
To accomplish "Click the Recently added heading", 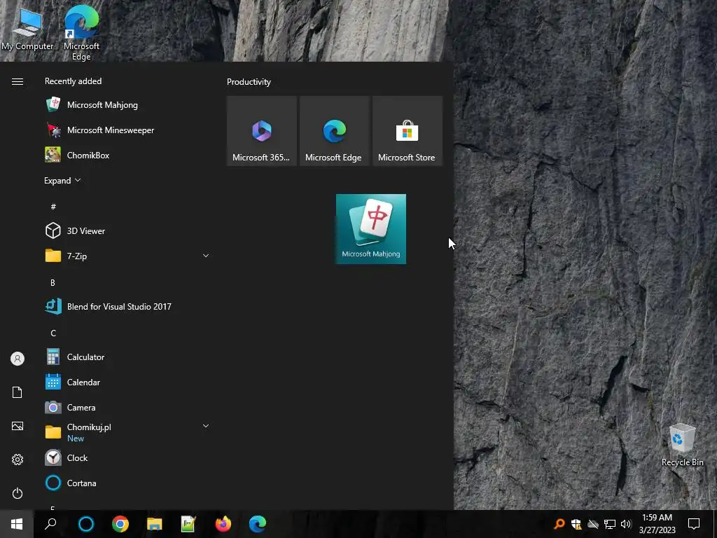I will 73,81.
